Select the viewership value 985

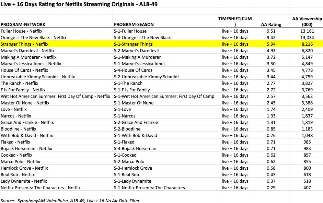click(x=307, y=142)
